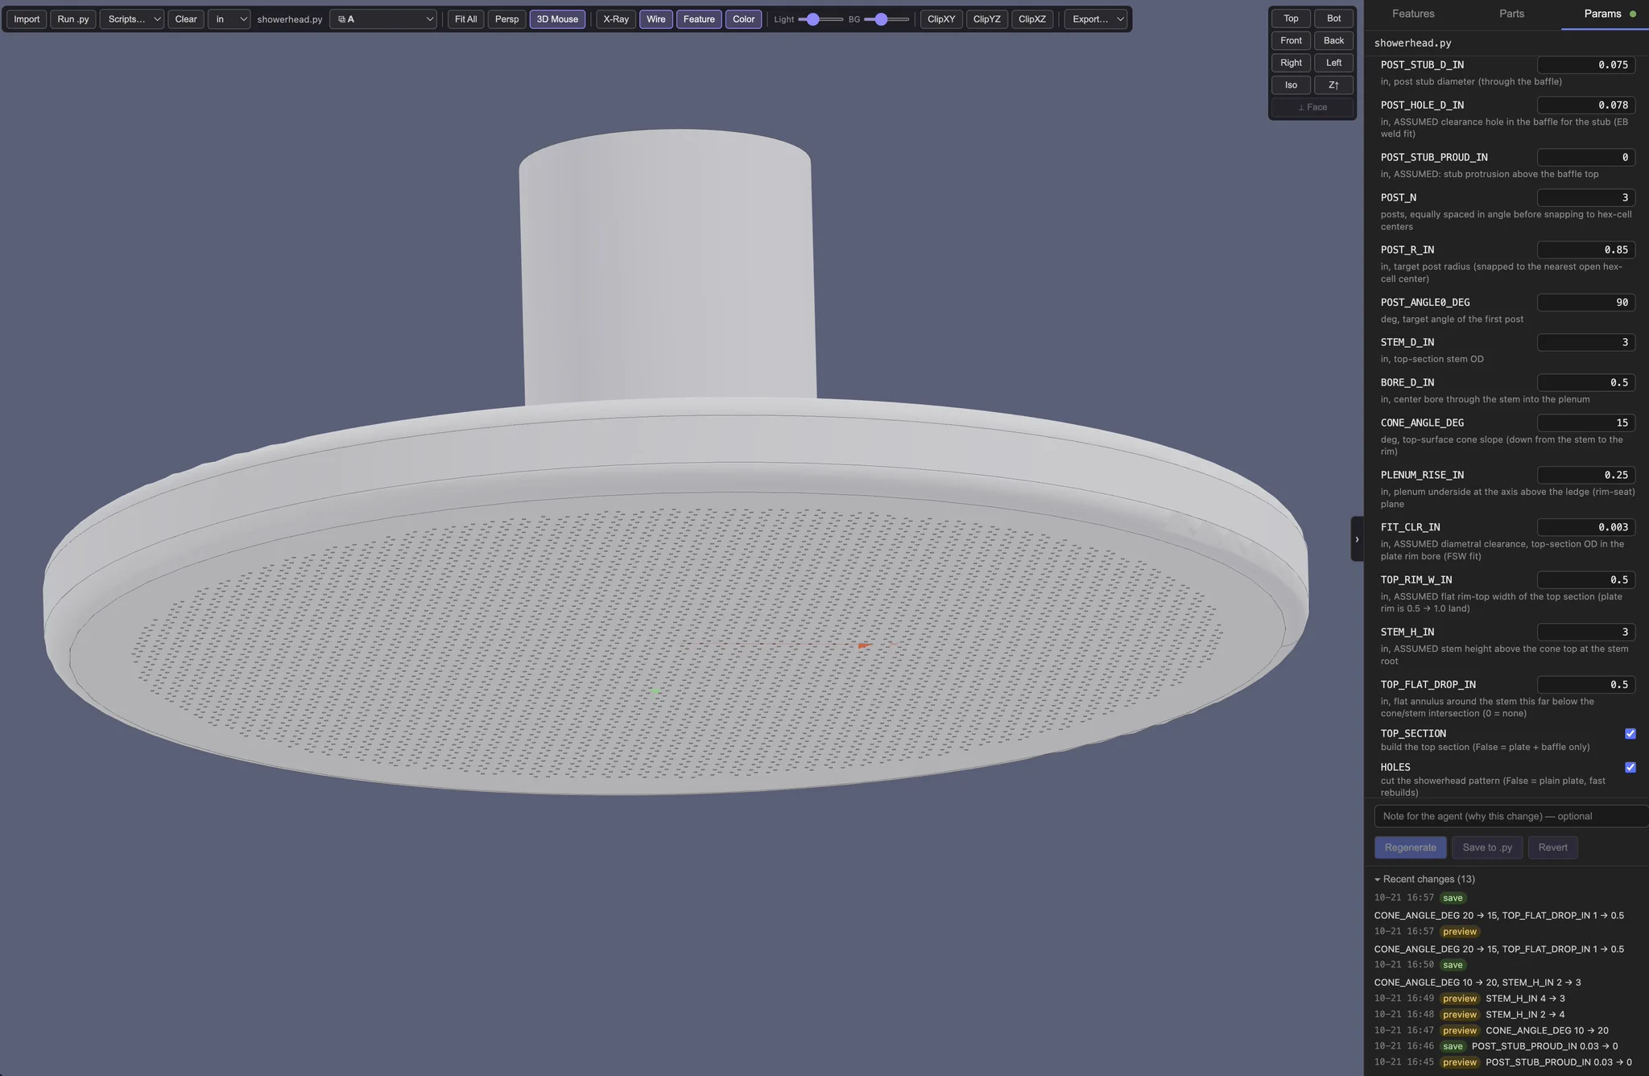This screenshot has height=1076, width=1649.
Task: Toggle Color display mode
Action: coord(743,19)
